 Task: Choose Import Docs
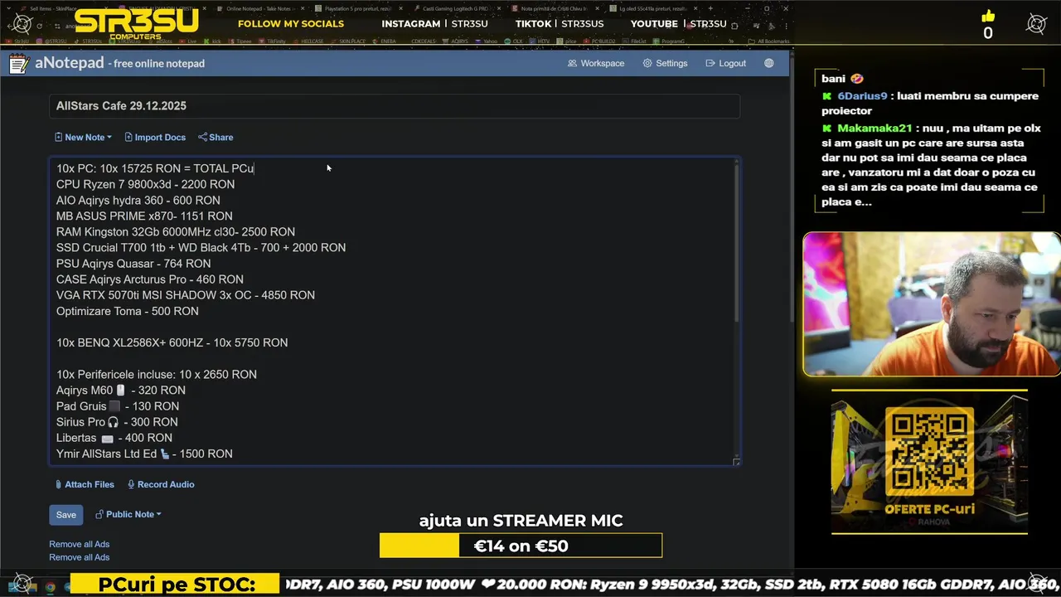[155, 138]
